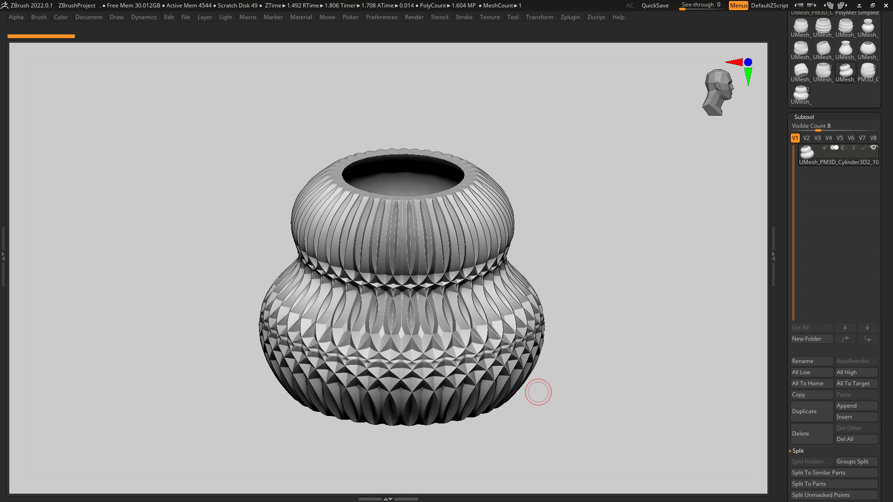Switch to previous UI colors icon
The image size is (893, 502).
pyautogui.click(x=830, y=5)
